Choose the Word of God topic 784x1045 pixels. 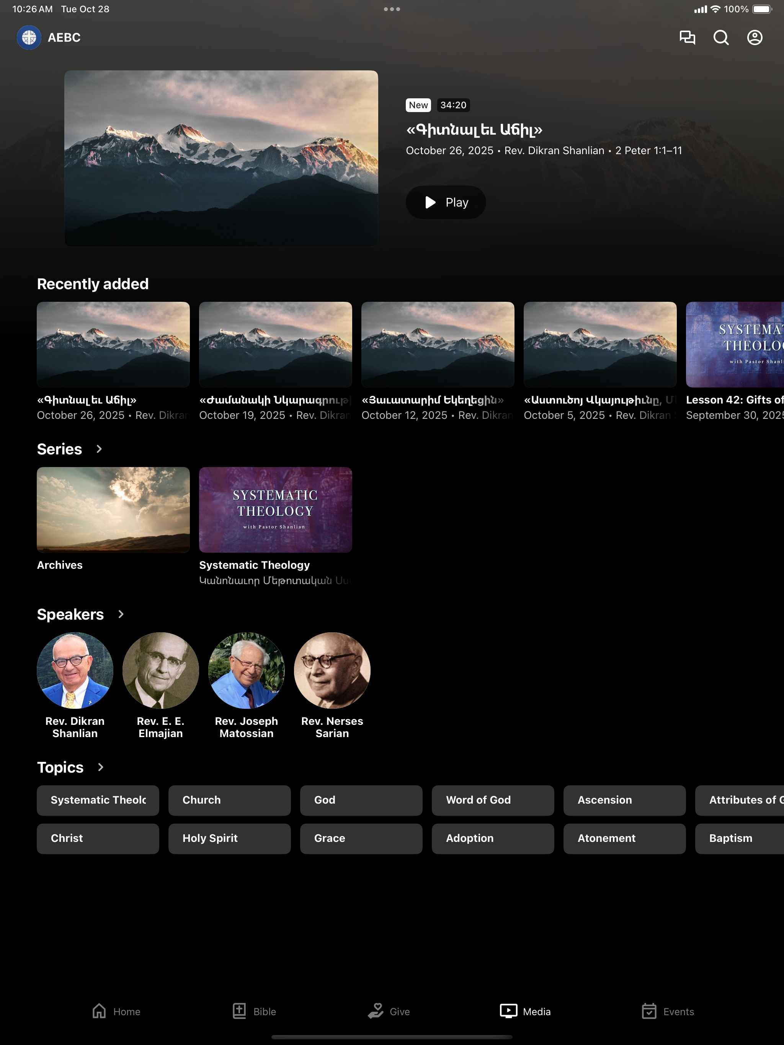click(x=493, y=800)
